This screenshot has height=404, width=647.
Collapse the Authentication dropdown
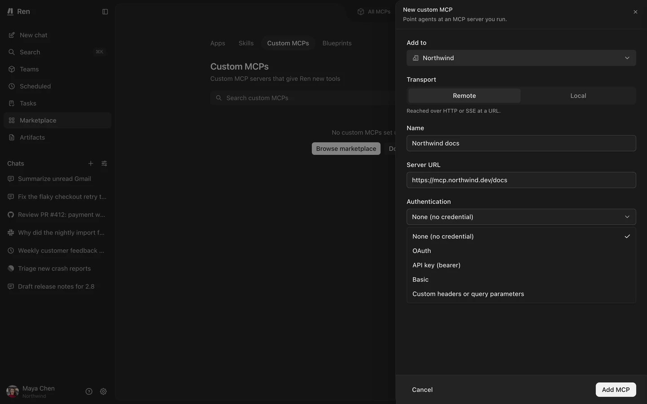[x=521, y=217]
